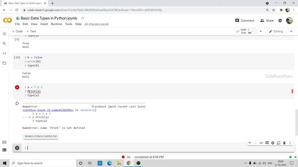Open the Comment button
This screenshot has height=167, width=298.
coord(244,20)
